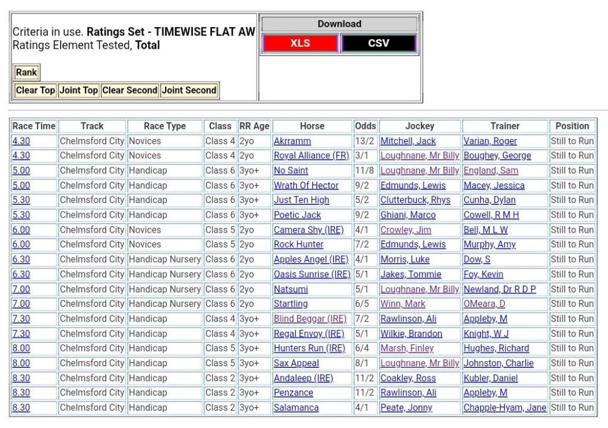The width and height of the screenshot is (608, 428).
Task: Open horse Startling link
Action: click(290, 304)
